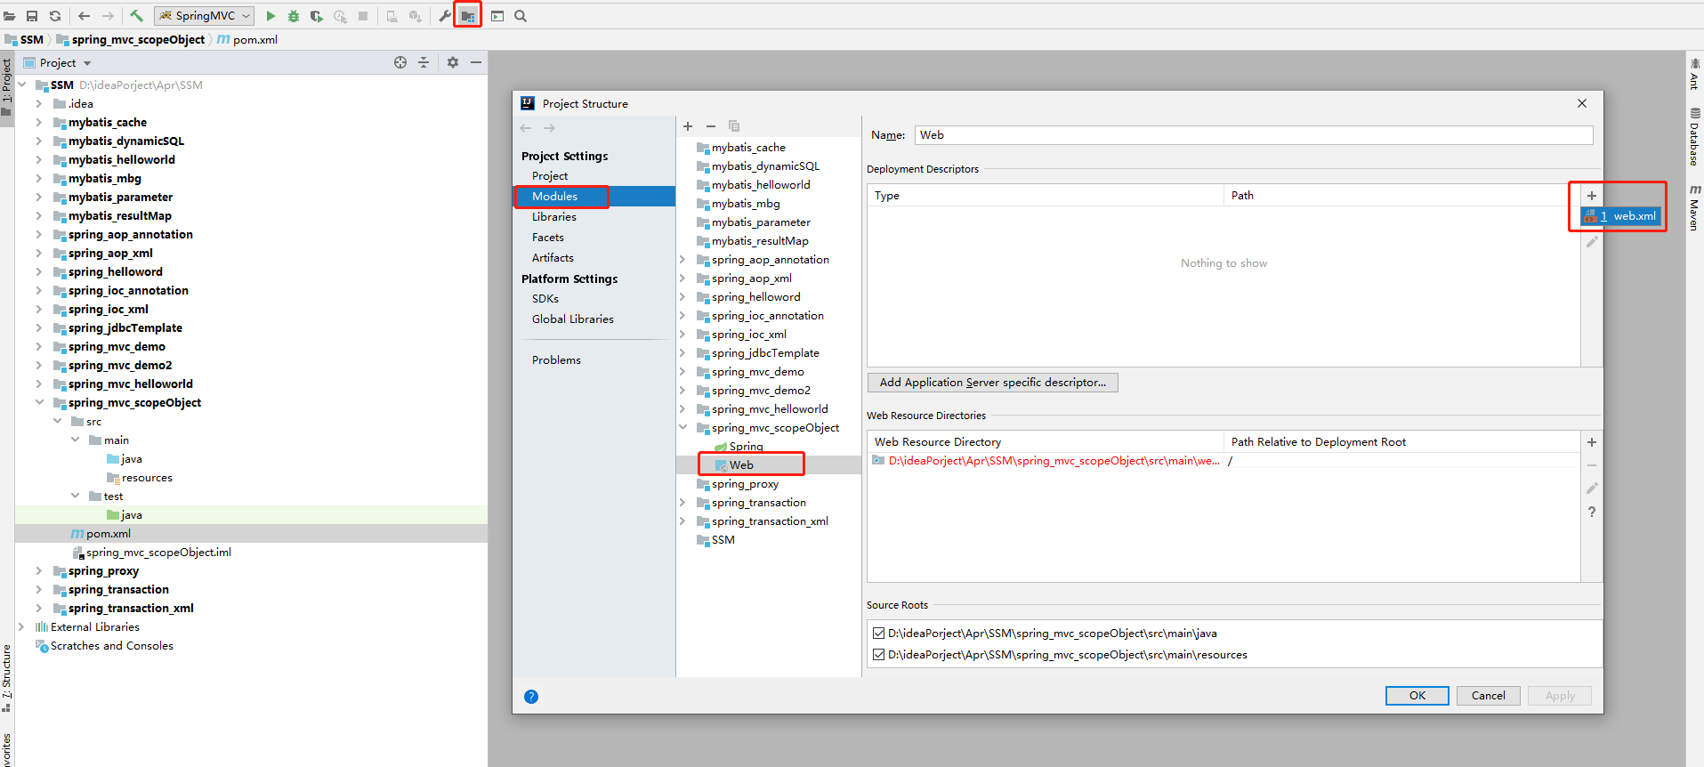The width and height of the screenshot is (1704, 767).
Task: Click the Cancel button
Action: point(1489,696)
